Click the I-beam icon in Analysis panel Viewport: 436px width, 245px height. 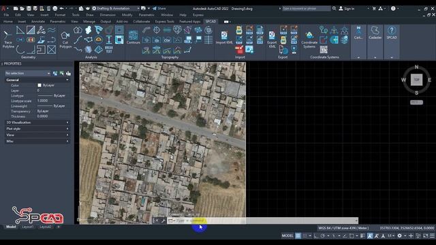click(x=109, y=40)
